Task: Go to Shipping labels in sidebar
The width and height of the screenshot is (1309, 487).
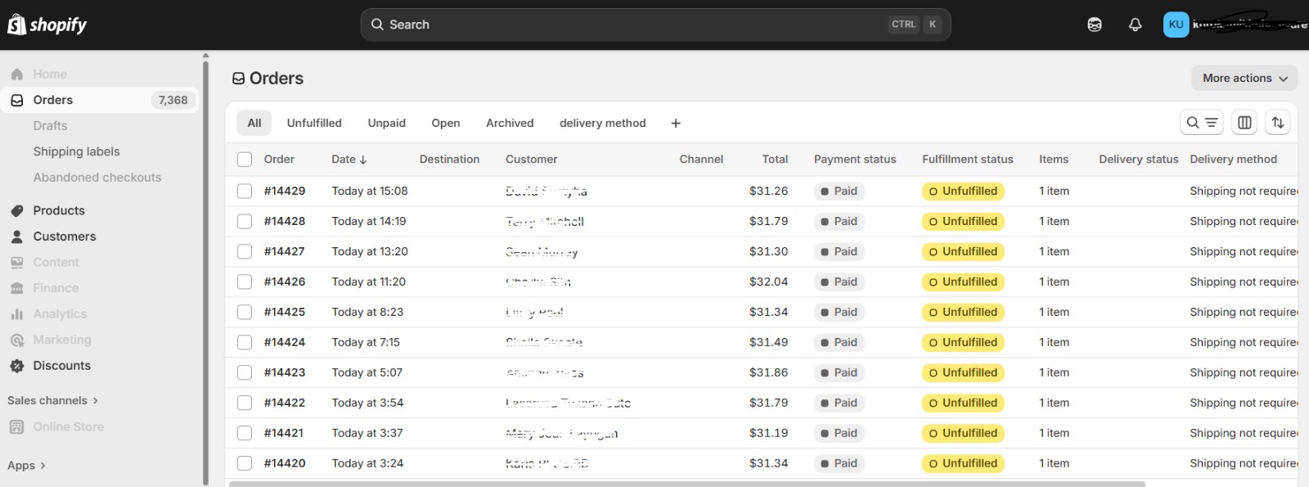Action: point(76,151)
